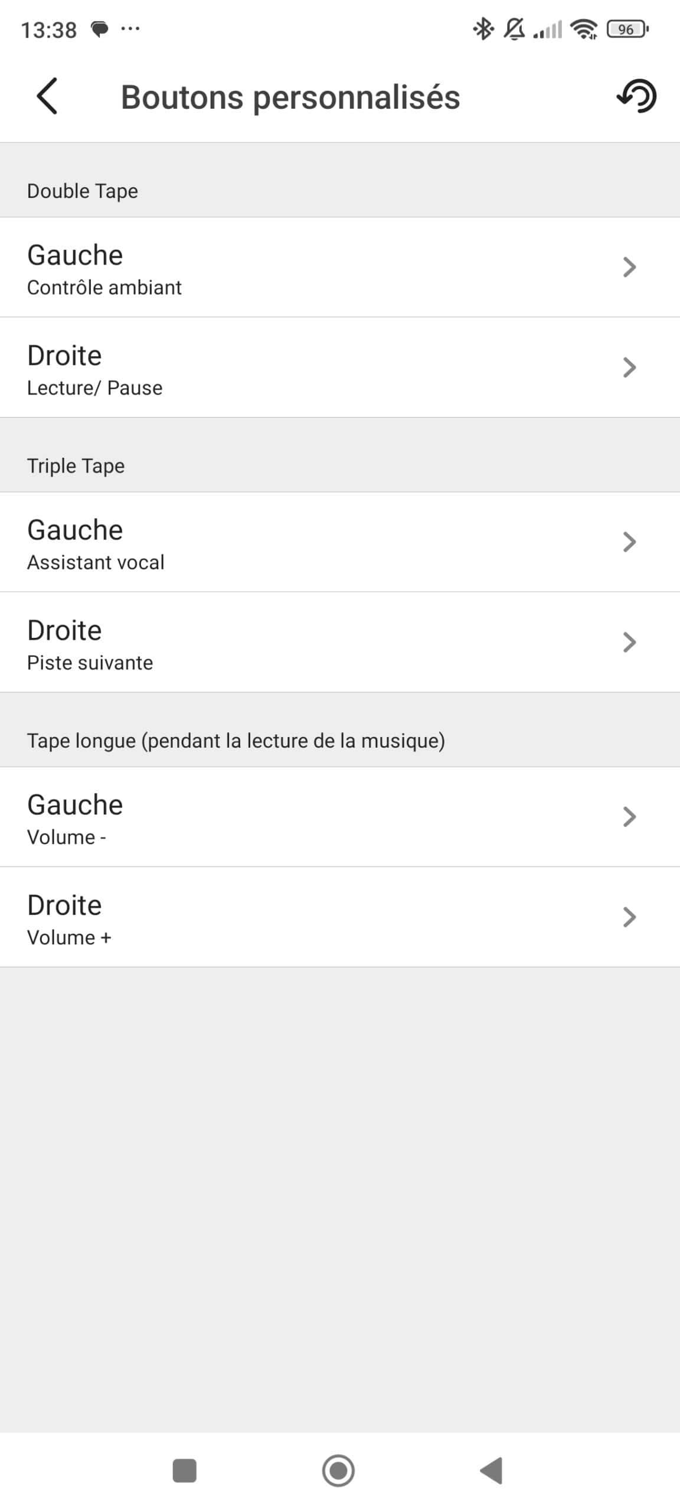Screen dimensions: 680x1512
Task: Reset custom buttons with the restore icon
Action: point(637,96)
